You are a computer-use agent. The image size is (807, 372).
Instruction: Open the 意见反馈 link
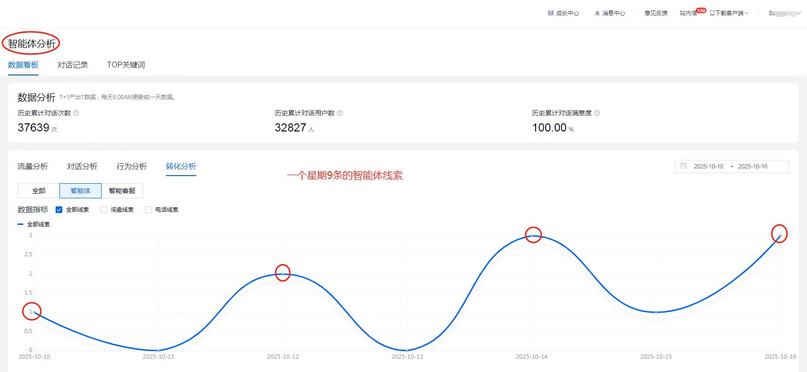[656, 13]
